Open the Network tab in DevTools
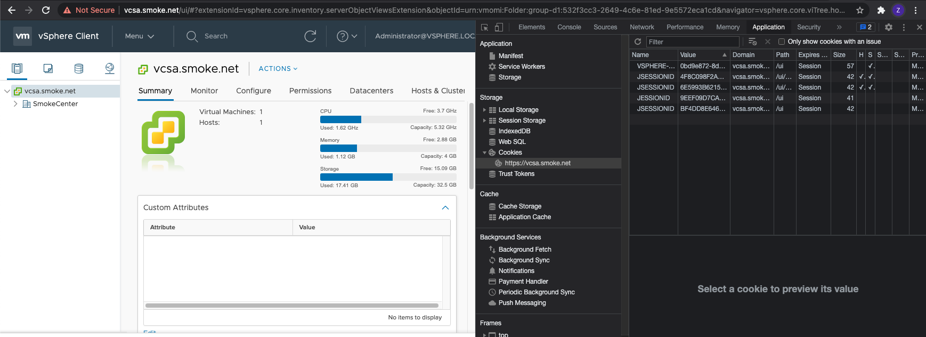The image size is (926, 337). (641, 27)
